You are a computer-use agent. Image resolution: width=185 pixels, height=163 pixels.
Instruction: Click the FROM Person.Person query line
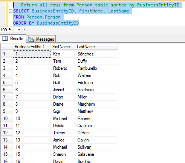[x=37, y=17]
